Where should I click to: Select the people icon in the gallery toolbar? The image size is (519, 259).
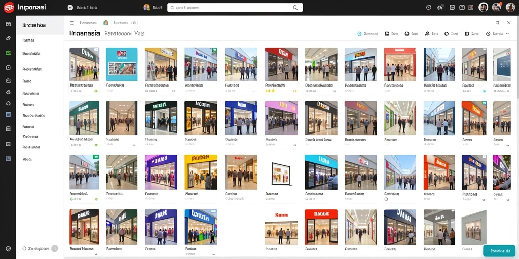point(427,34)
